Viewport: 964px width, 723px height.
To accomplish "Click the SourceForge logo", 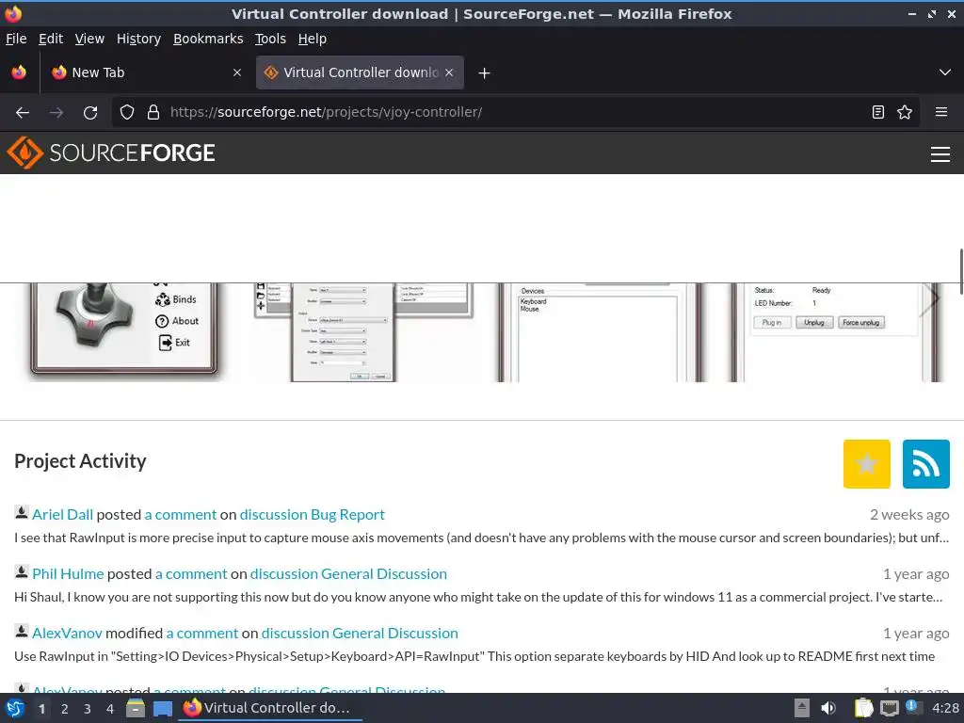I will (111, 153).
